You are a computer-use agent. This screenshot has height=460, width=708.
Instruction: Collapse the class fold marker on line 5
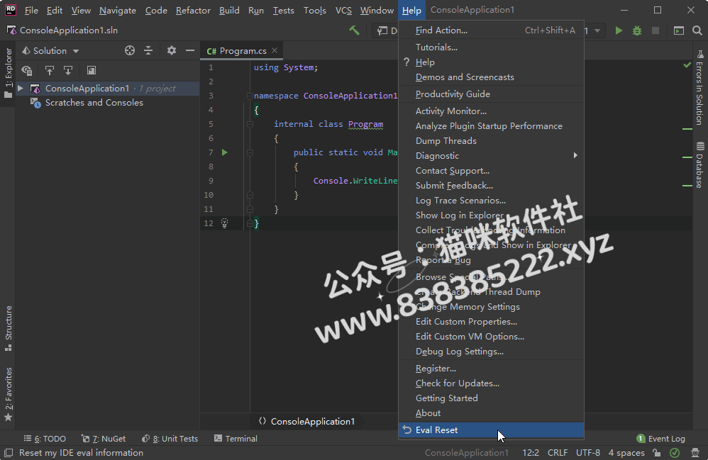[250, 124]
